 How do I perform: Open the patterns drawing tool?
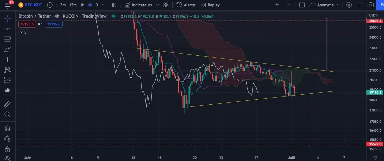7,70
